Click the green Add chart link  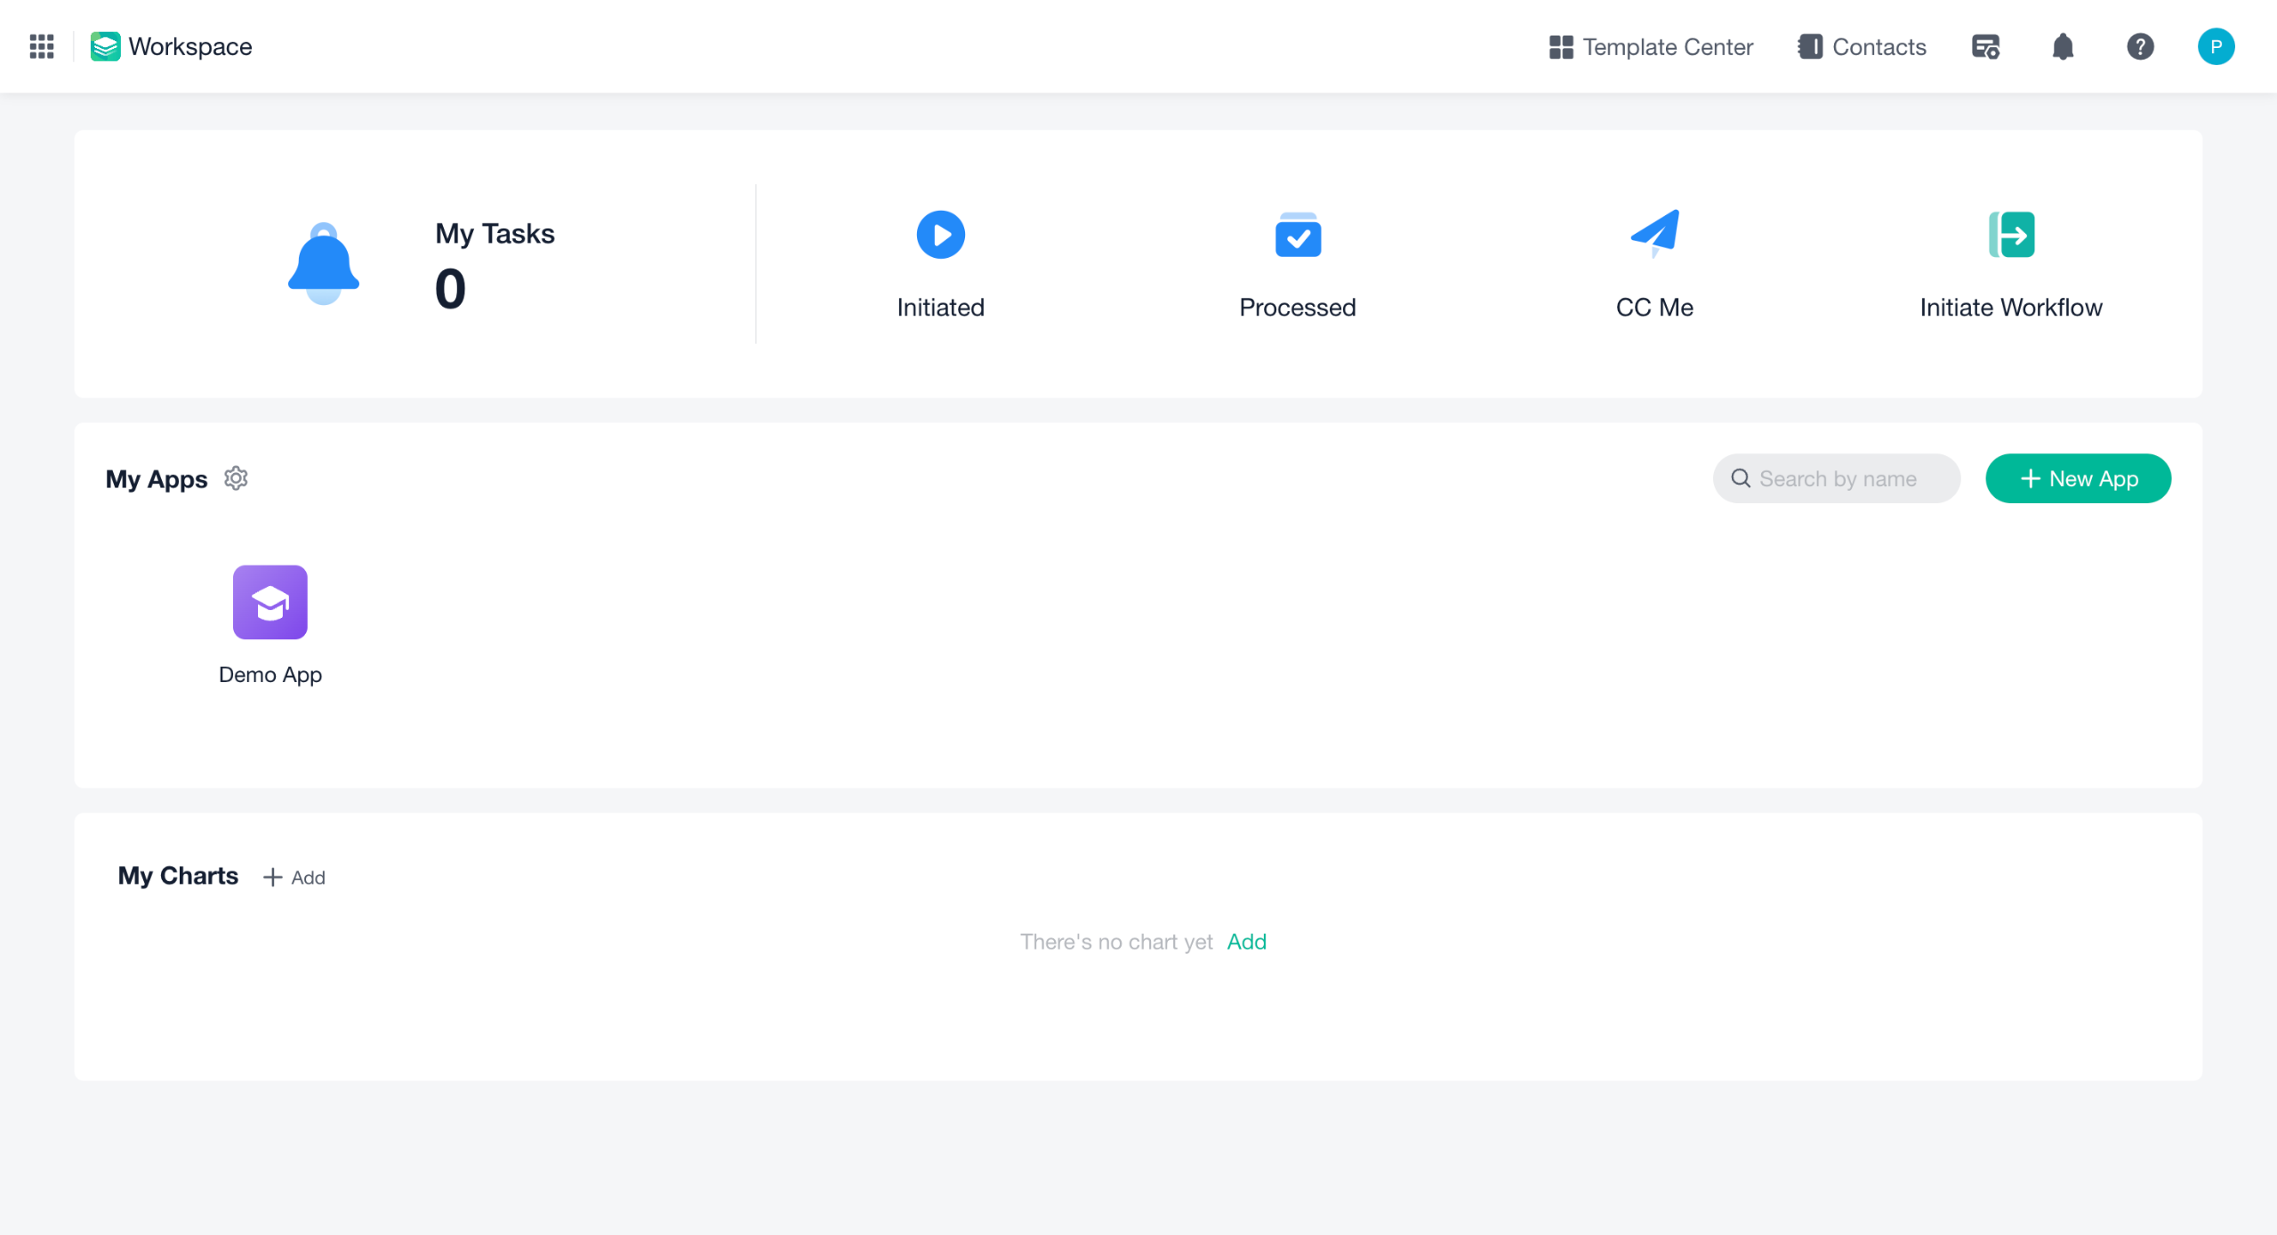(1246, 942)
